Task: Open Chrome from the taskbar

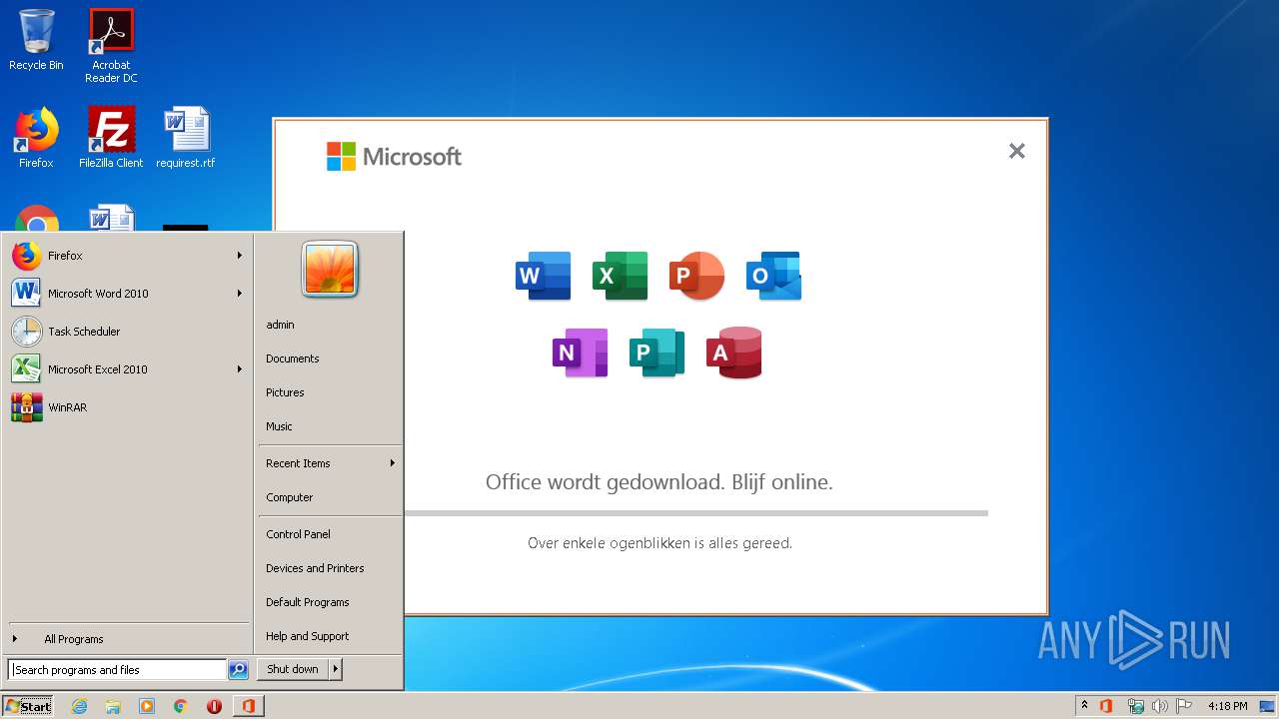Action: [x=180, y=706]
